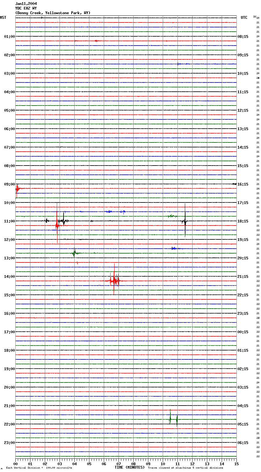Click the 10:15 UTC time label

[x=243, y=74]
